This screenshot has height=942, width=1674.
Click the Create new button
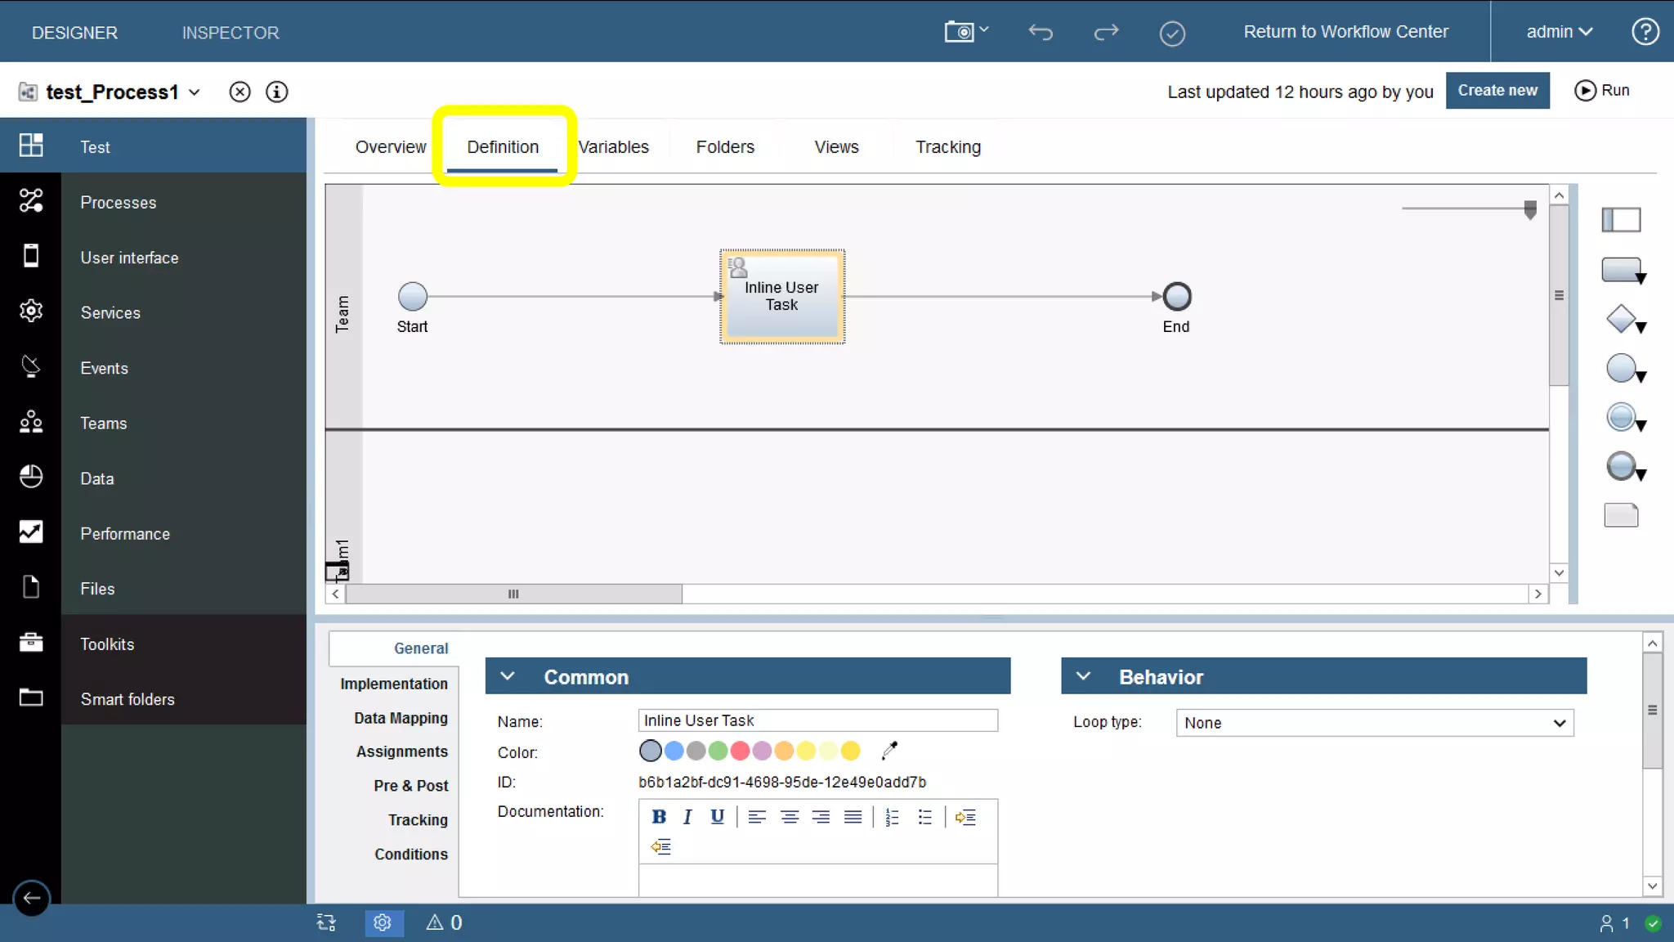pos(1497,91)
